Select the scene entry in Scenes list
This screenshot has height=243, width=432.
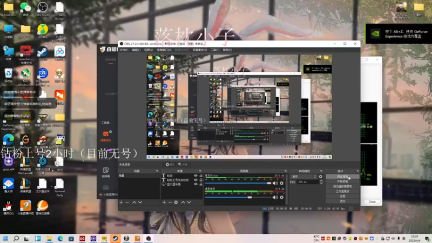pos(139,175)
